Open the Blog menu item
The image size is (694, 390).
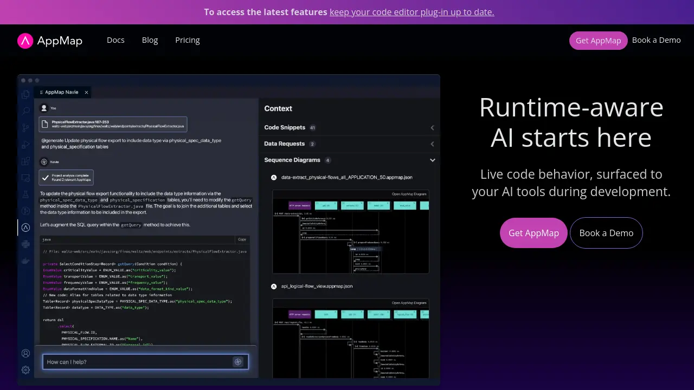click(x=150, y=40)
